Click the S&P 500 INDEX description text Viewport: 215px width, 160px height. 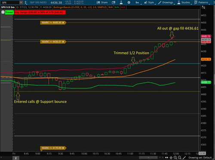coord(38,3)
